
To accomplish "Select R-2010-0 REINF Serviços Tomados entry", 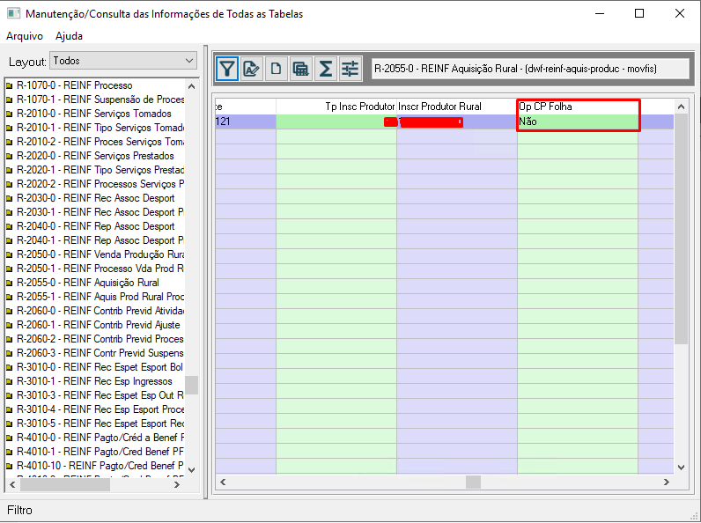I will [x=93, y=114].
